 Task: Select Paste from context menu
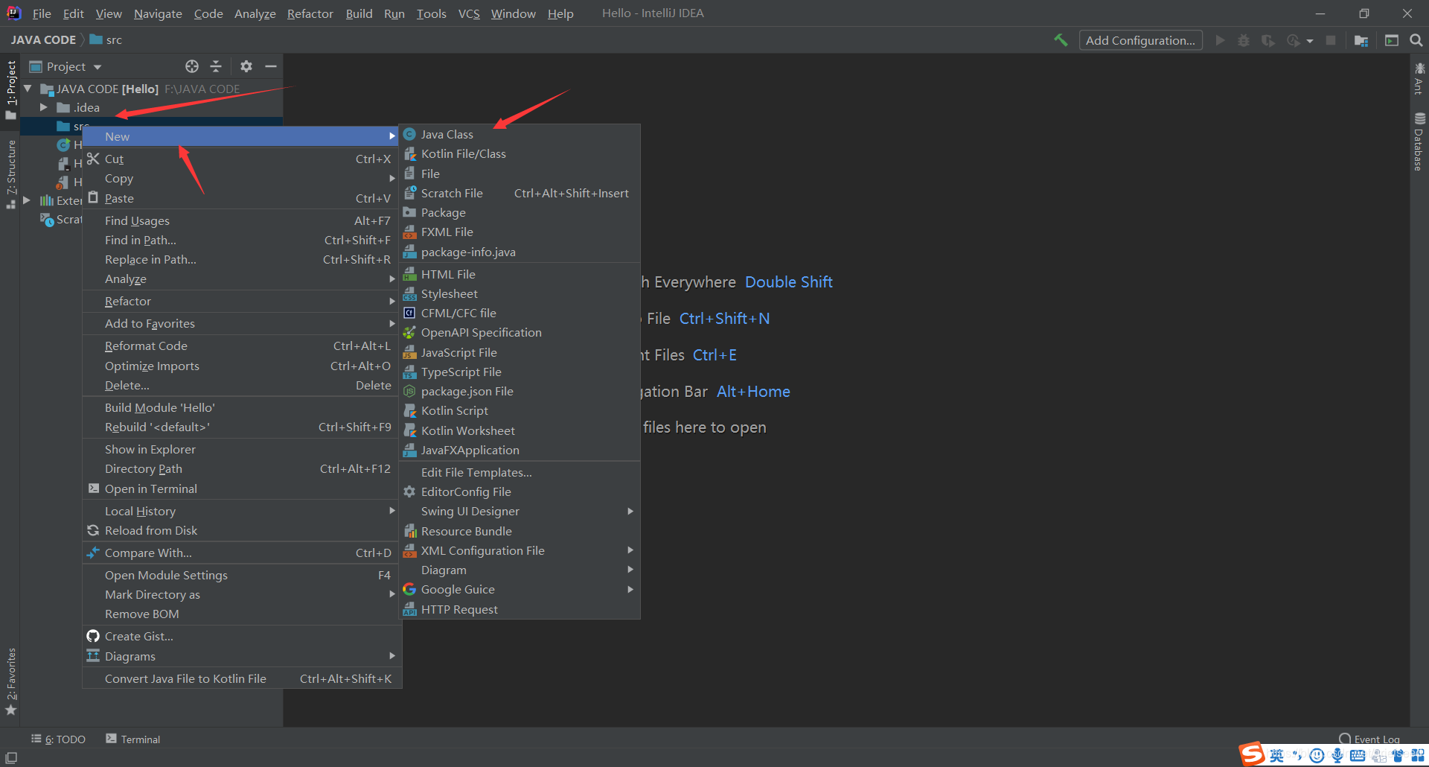point(242,198)
